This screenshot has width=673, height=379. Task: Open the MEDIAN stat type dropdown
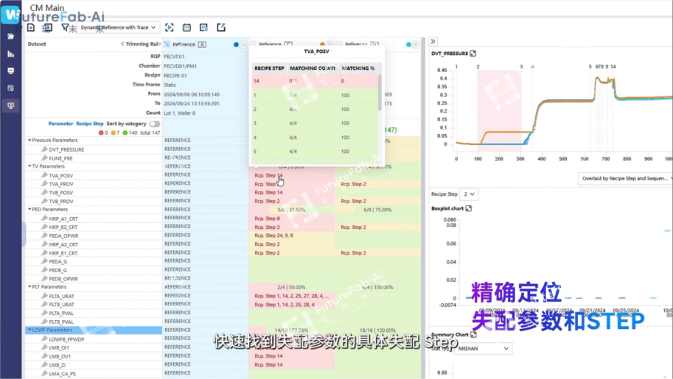(x=483, y=349)
